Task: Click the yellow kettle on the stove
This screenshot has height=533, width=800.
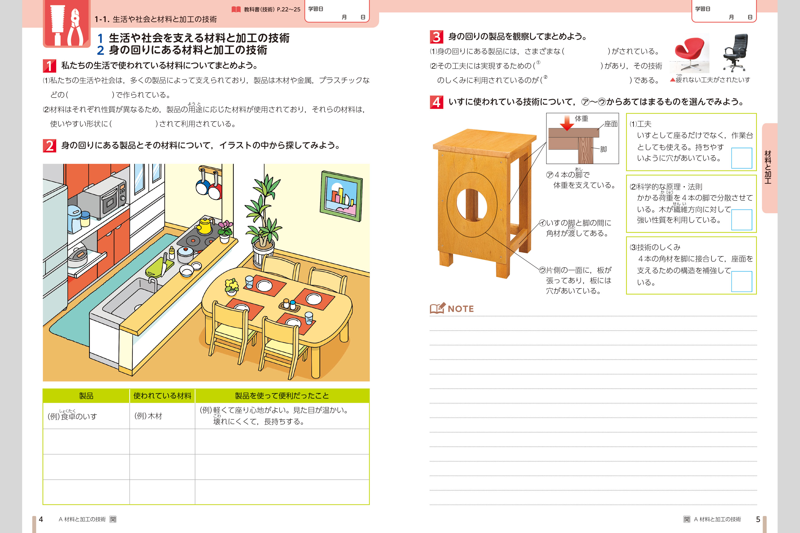Action: pos(205,226)
